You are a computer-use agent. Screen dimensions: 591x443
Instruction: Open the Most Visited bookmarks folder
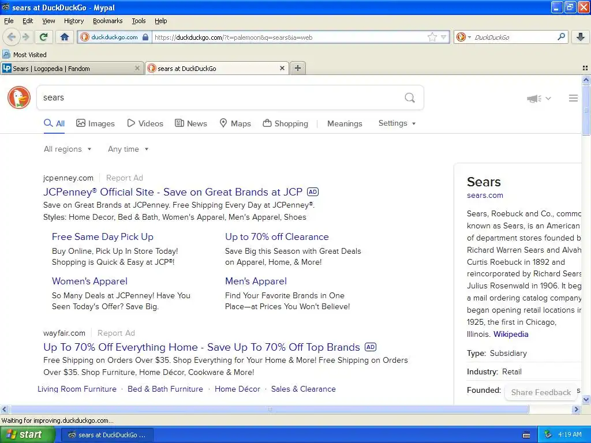25,55
